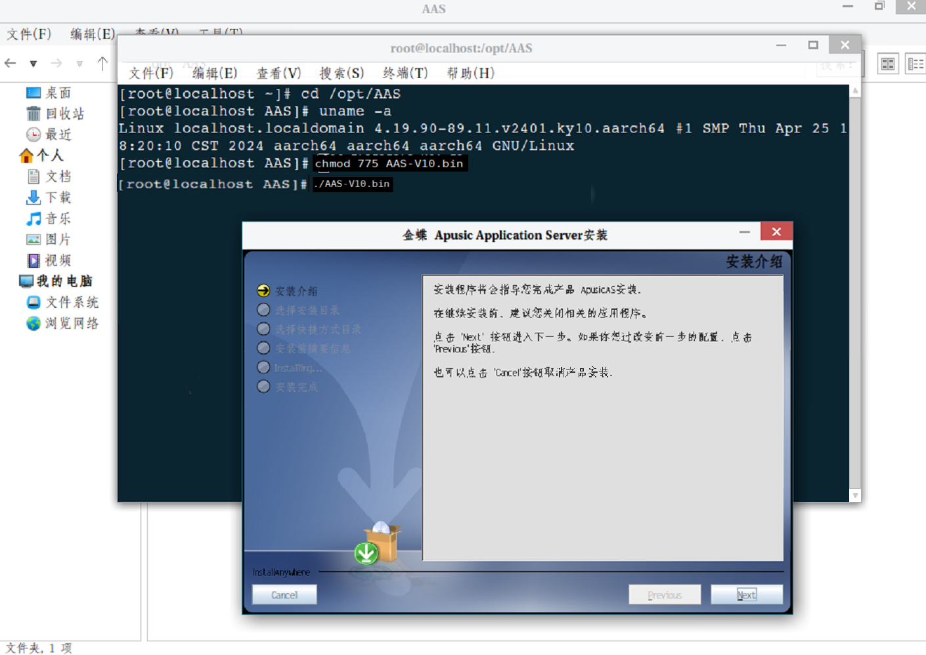The width and height of the screenshot is (926, 655).
Task: Open the Videos (视频) folder icon
Action: [x=33, y=261]
